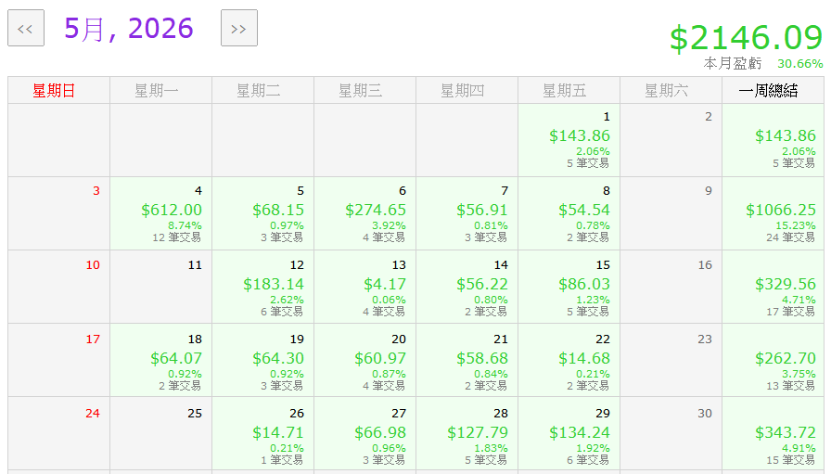Open May 20 cell showing $60.97
Viewport: 831px width, 474px height.
364,362
